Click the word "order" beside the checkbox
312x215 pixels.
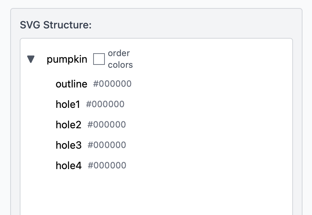119,53
